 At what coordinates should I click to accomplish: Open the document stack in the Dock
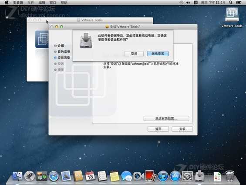point(217,177)
